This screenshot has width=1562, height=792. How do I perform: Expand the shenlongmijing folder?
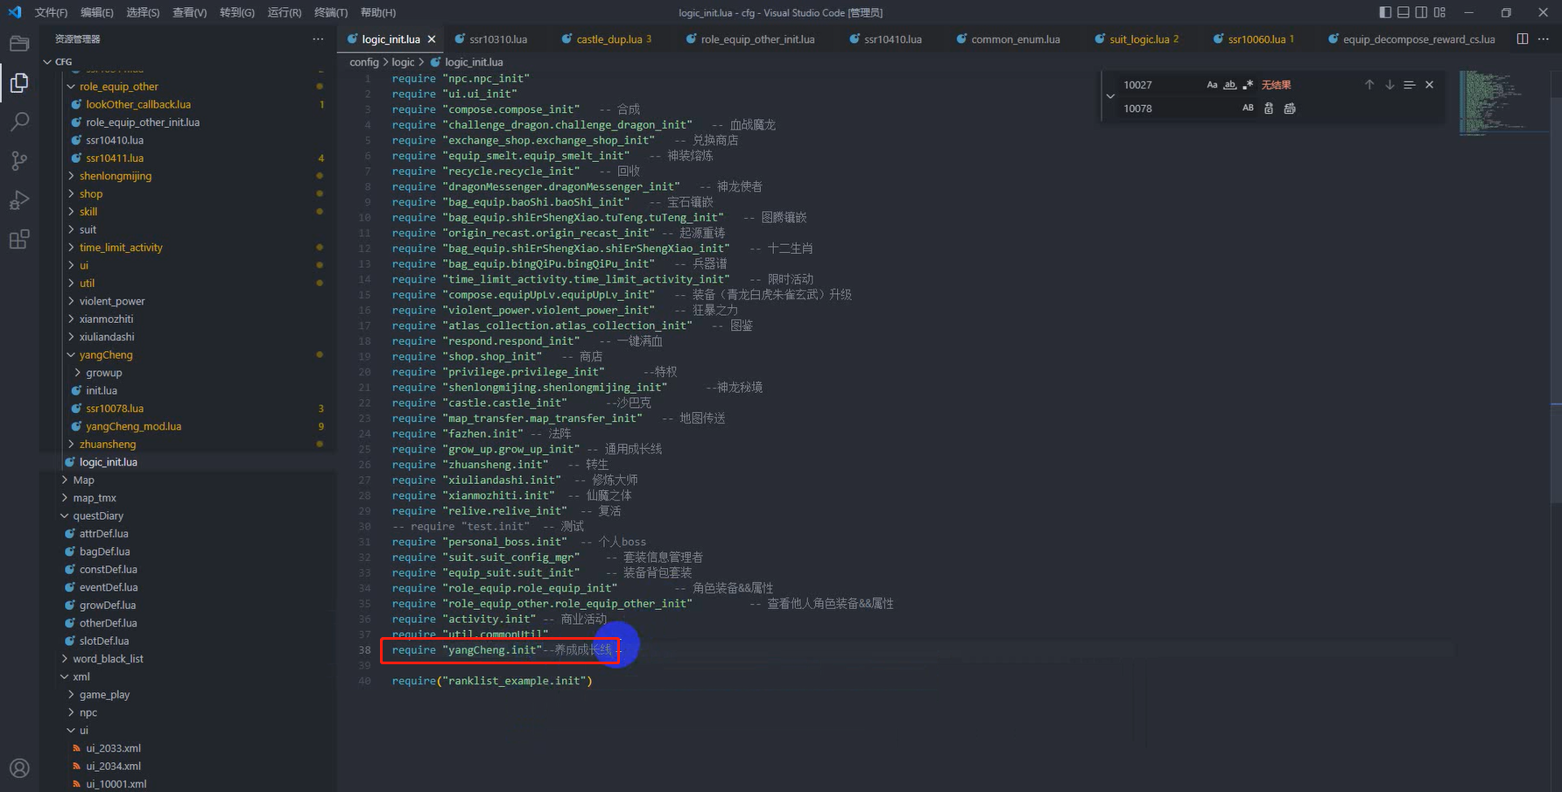(x=115, y=176)
